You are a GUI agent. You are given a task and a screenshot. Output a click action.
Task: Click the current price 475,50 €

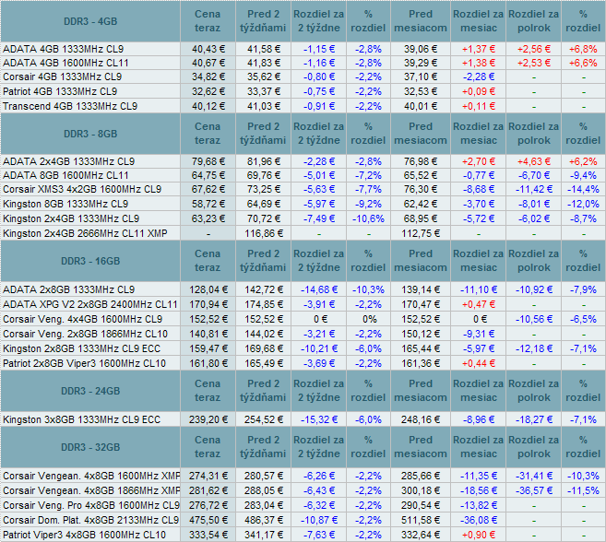click(208, 520)
